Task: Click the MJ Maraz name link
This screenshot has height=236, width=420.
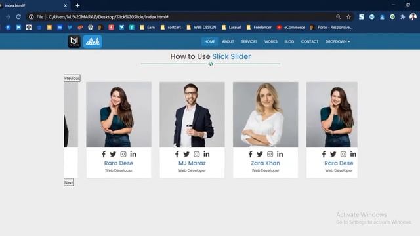Action: [x=192, y=163]
